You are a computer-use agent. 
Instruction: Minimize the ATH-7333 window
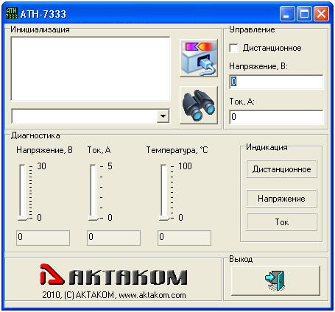pos(287,13)
